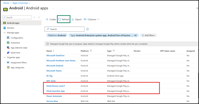The width and height of the screenshot is (199, 104).
Task: Open Protection under Manage apps
Action: 15,43
